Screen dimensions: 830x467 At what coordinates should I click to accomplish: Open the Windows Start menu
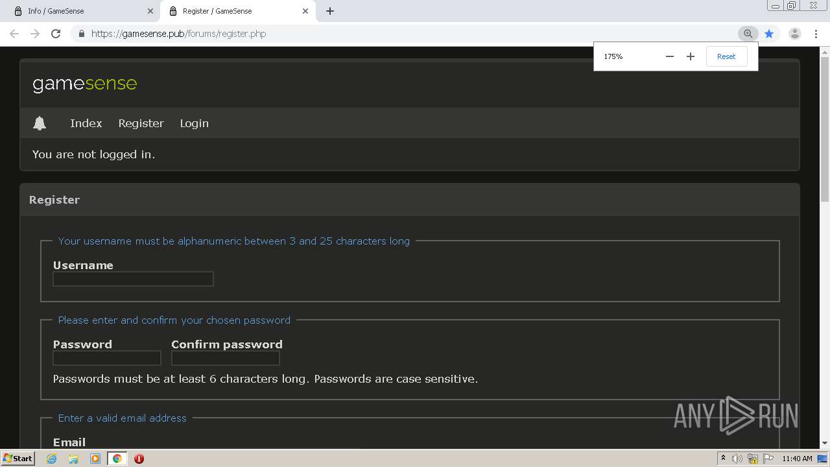click(18, 459)
